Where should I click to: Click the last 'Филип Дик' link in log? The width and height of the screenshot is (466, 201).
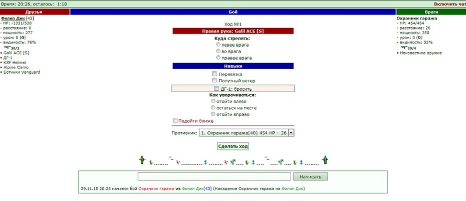292,188
